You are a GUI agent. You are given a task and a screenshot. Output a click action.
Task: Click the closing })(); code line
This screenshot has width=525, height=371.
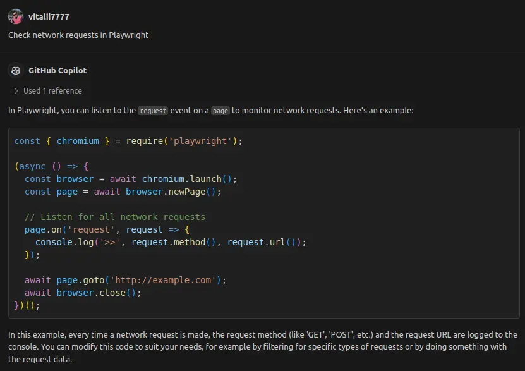click(27, 306)
